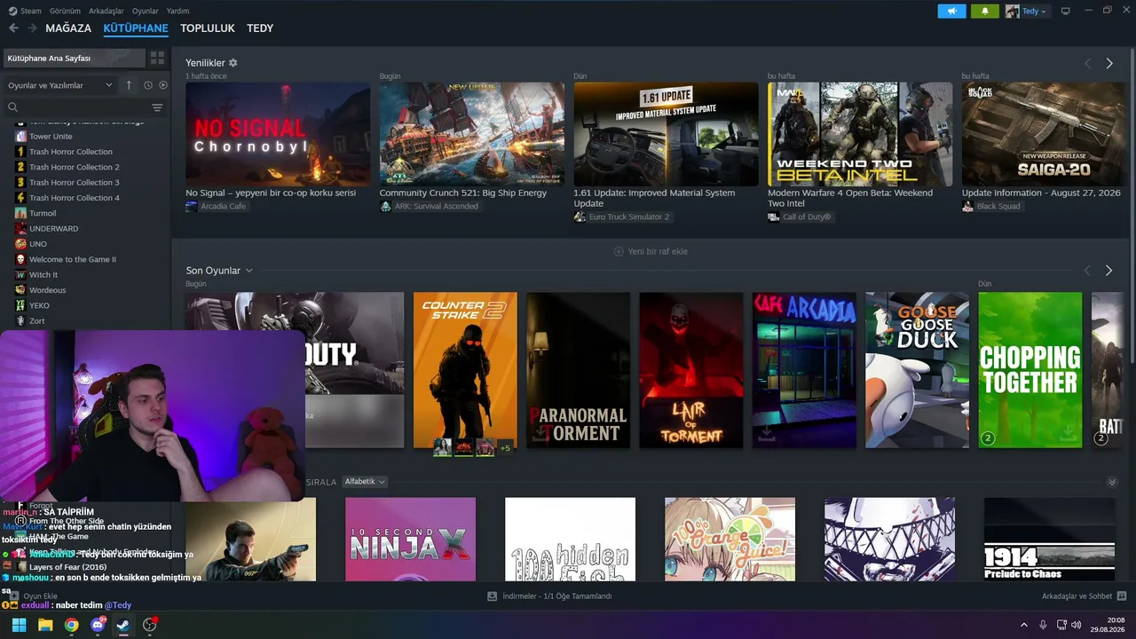Open the advanced filter icon beside search
The image size is (1136, 639).
click(157, 107)
